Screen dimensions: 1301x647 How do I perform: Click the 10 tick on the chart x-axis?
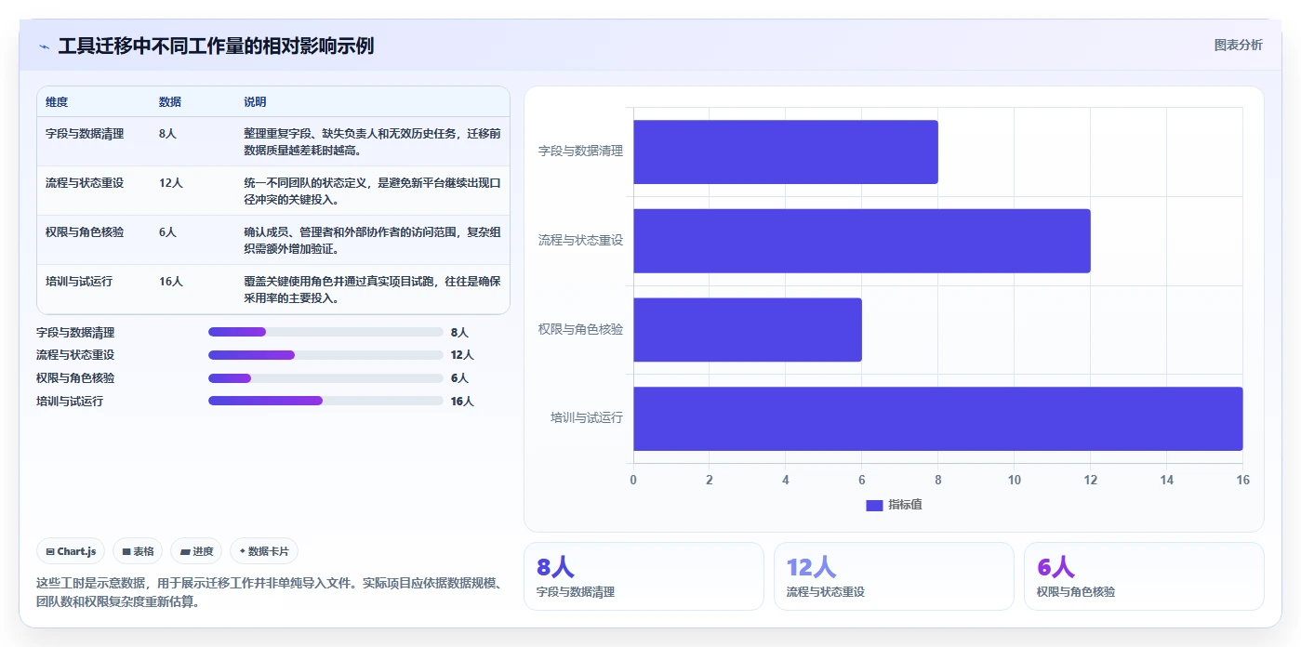coord(1015,480)
